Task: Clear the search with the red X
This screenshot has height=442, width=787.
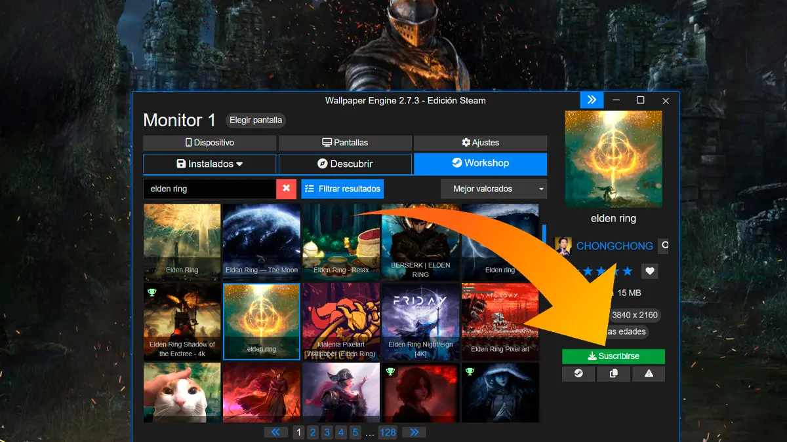Action: 286,189
